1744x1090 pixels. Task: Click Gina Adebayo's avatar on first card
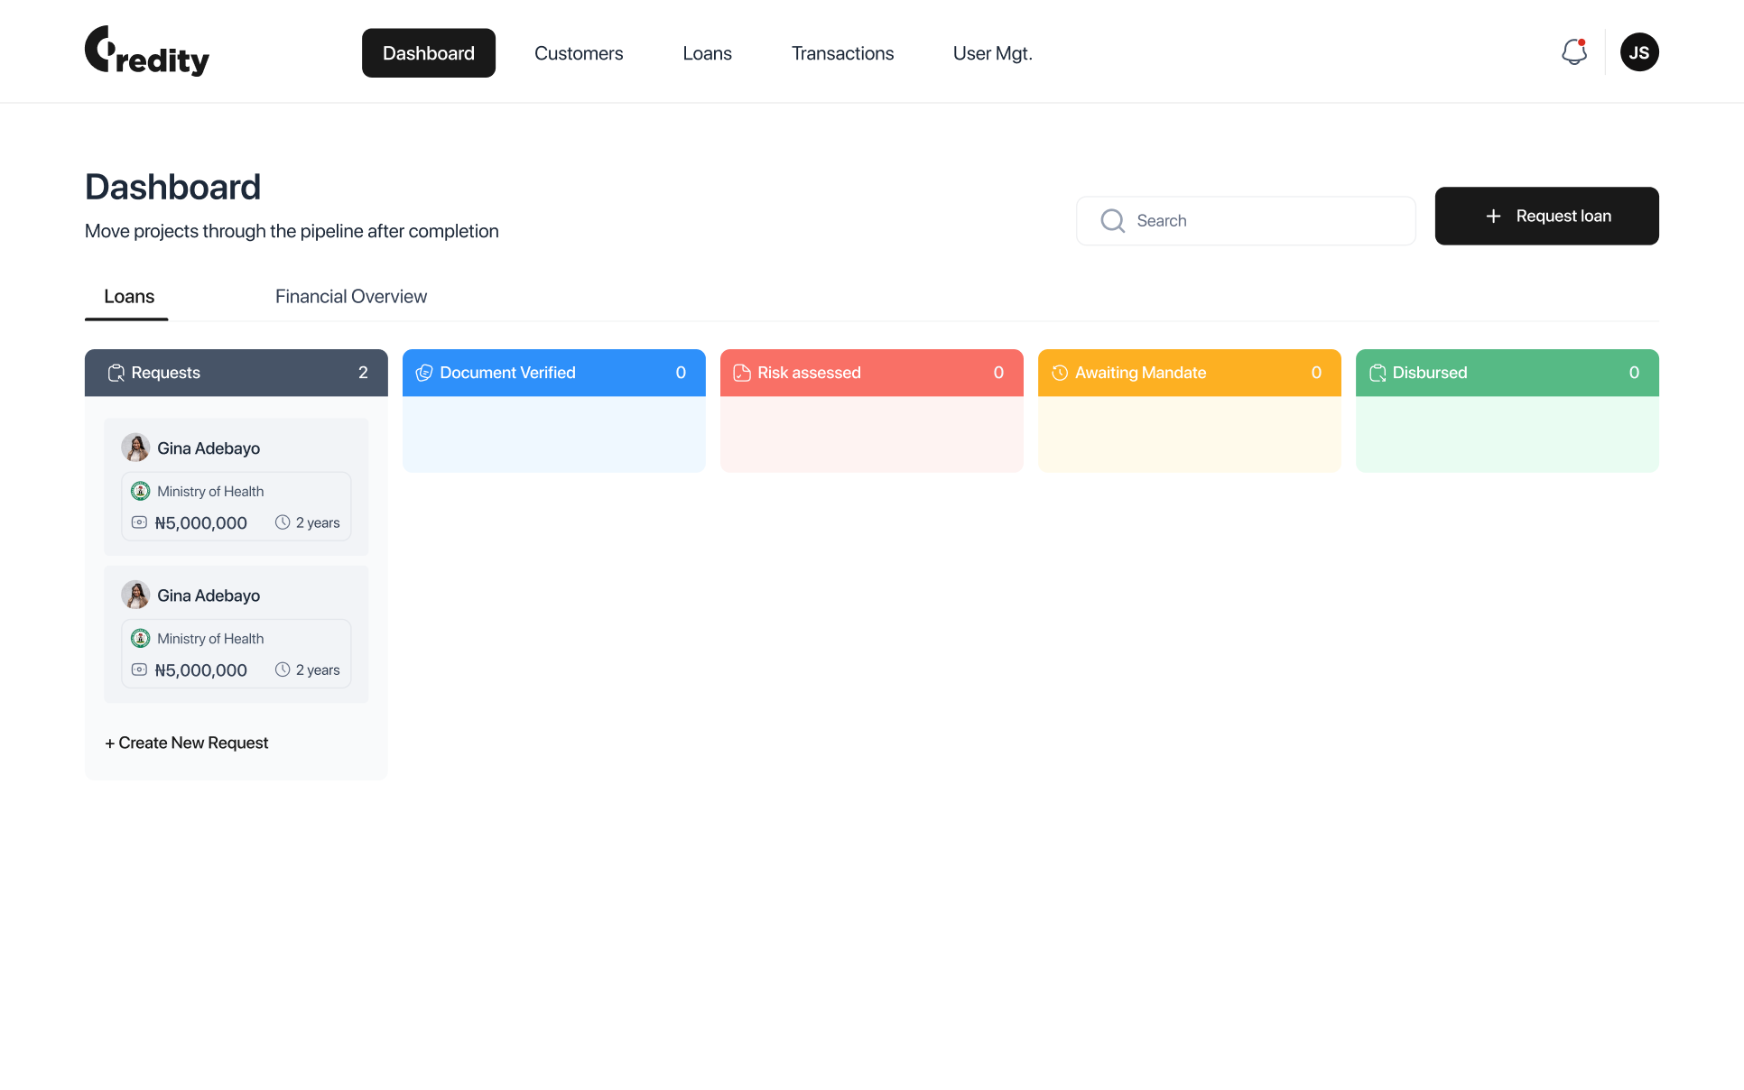click(x=135, y=447)
